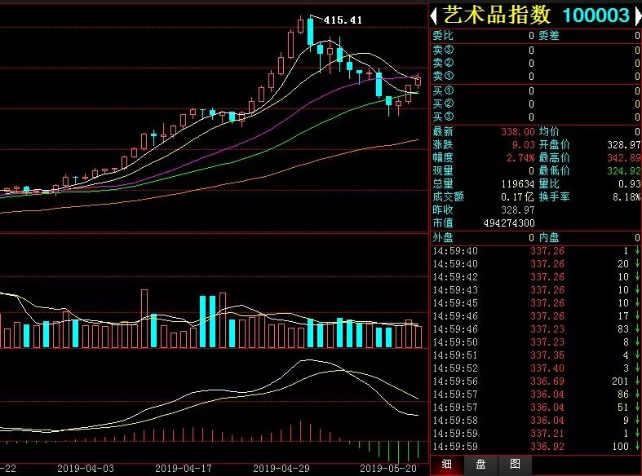Select the 14:59:58 trade tick row
Screen dimensions: 642x476
(x=536, y=421)
